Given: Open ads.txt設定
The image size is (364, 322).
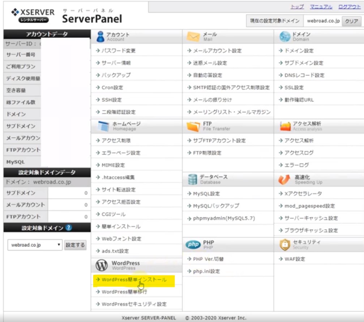Looking at the screenshot, I should (115, 251).
